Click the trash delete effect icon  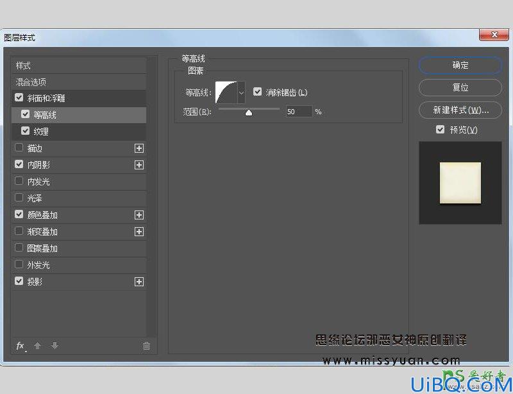coord(146,346)
